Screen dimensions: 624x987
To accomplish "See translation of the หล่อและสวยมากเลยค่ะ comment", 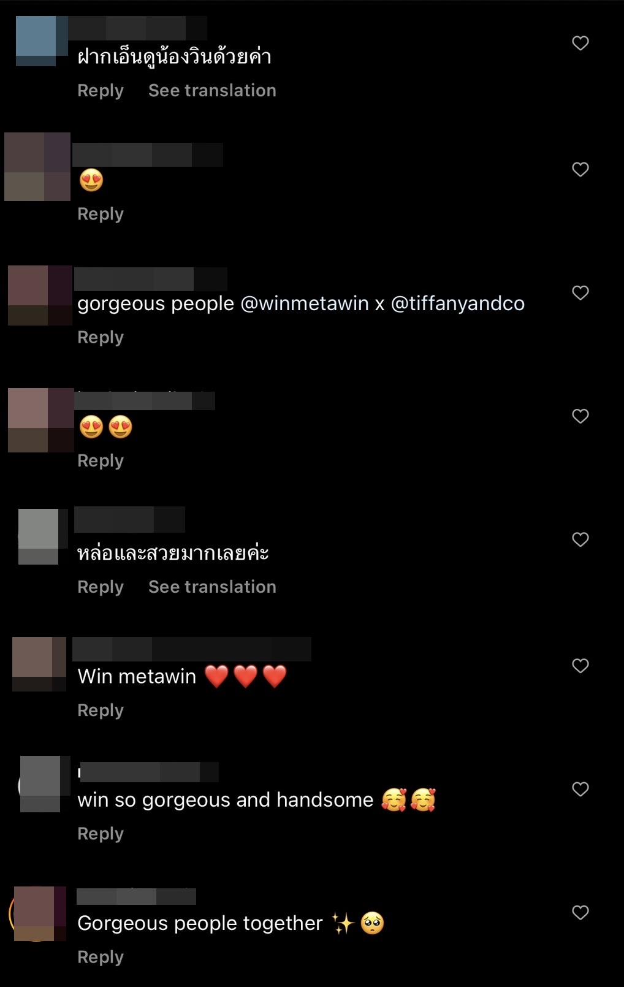I will click(x=212, y=587).
